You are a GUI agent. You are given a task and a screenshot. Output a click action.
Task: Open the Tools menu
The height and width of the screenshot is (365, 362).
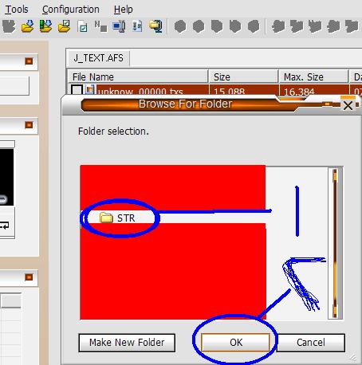[17, 10]
